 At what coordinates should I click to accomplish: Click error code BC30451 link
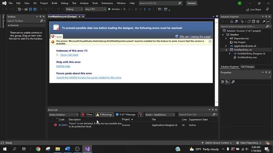63,125
